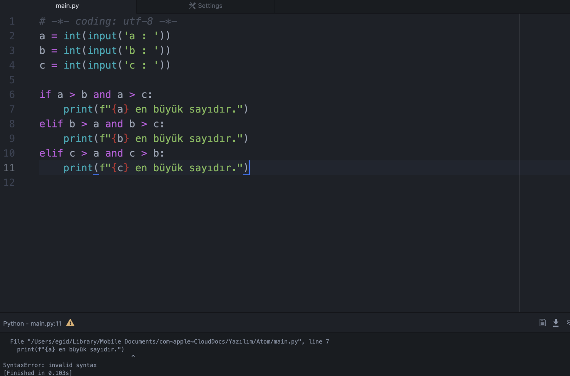Switch to the main.py tab
570x376 pixels.
[x=68, y=6]
